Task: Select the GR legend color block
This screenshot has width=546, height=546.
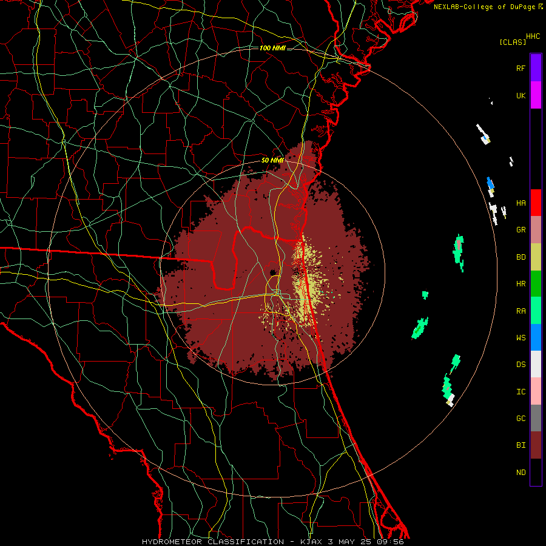Action: coord(536,230)
